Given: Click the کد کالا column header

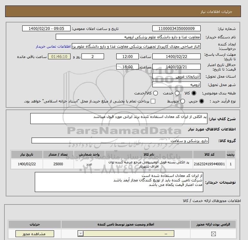Looking at the screenshot, I should (x=209, y=154).
